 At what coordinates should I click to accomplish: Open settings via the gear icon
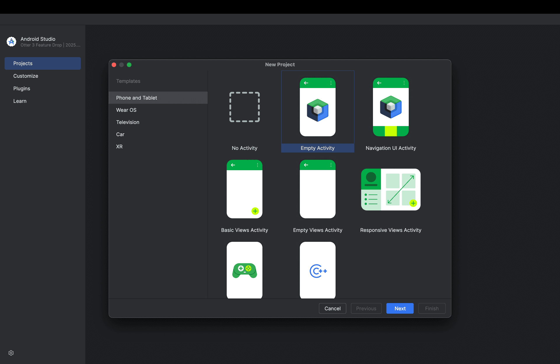click(x=11, y=353)
